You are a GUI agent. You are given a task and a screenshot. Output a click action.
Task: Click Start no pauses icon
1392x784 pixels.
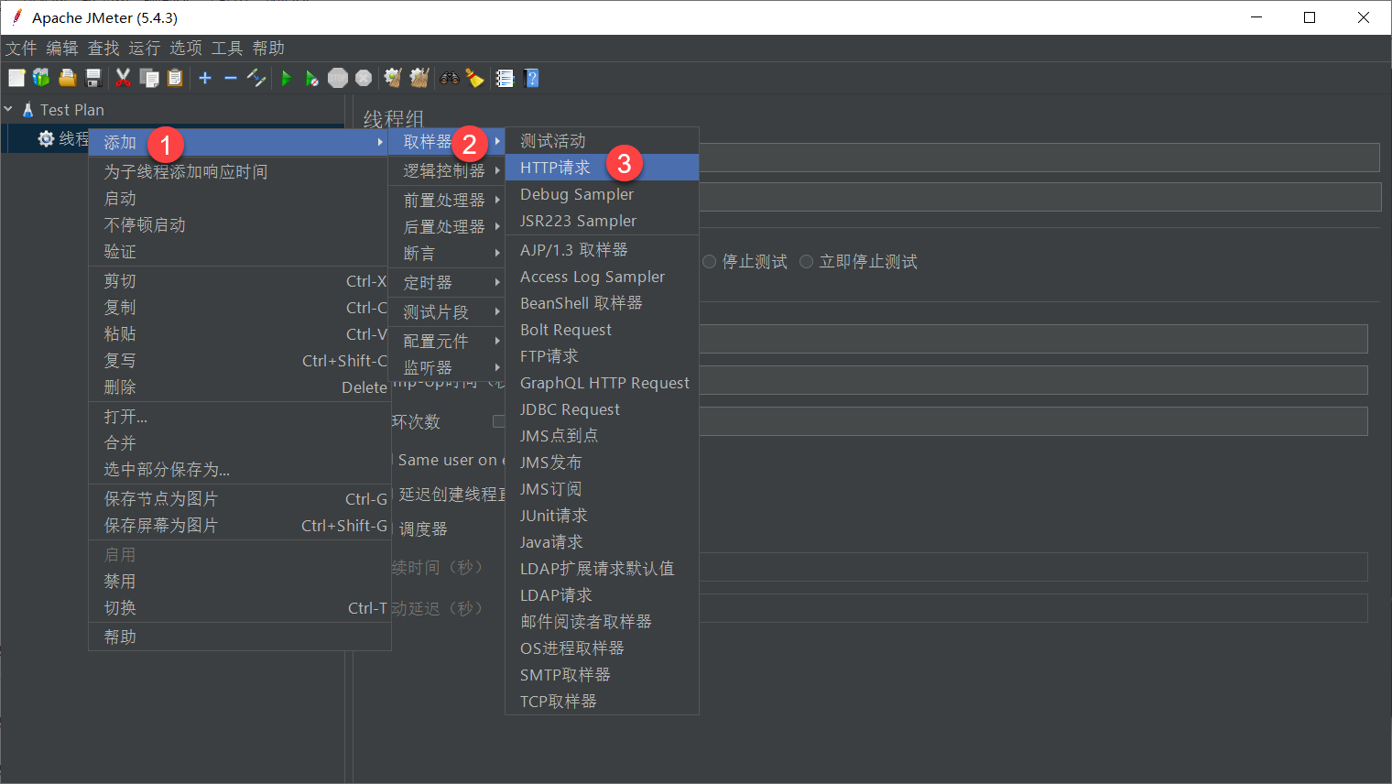click(312, 78)
